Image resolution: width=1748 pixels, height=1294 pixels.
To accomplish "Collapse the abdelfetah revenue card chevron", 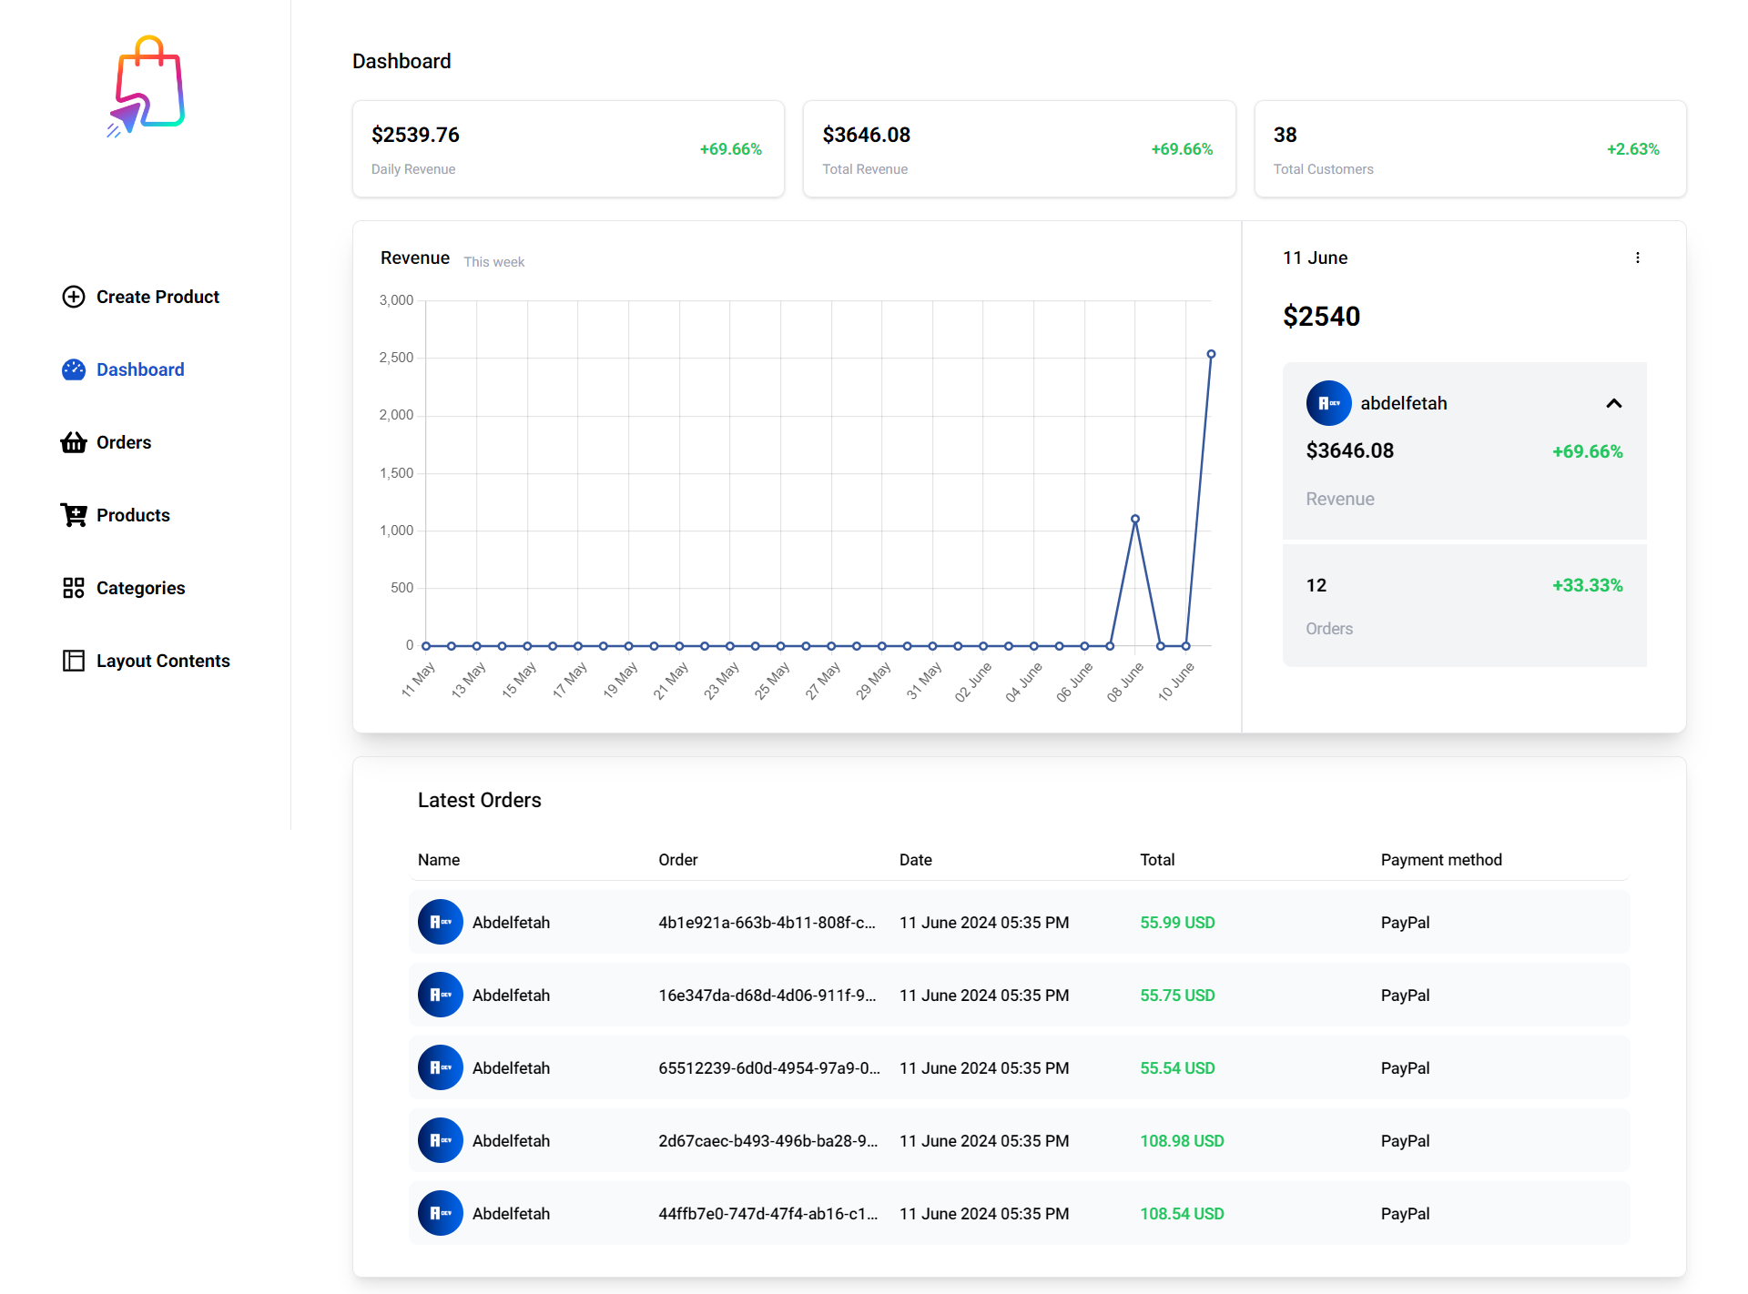I will pos(1613,403).
